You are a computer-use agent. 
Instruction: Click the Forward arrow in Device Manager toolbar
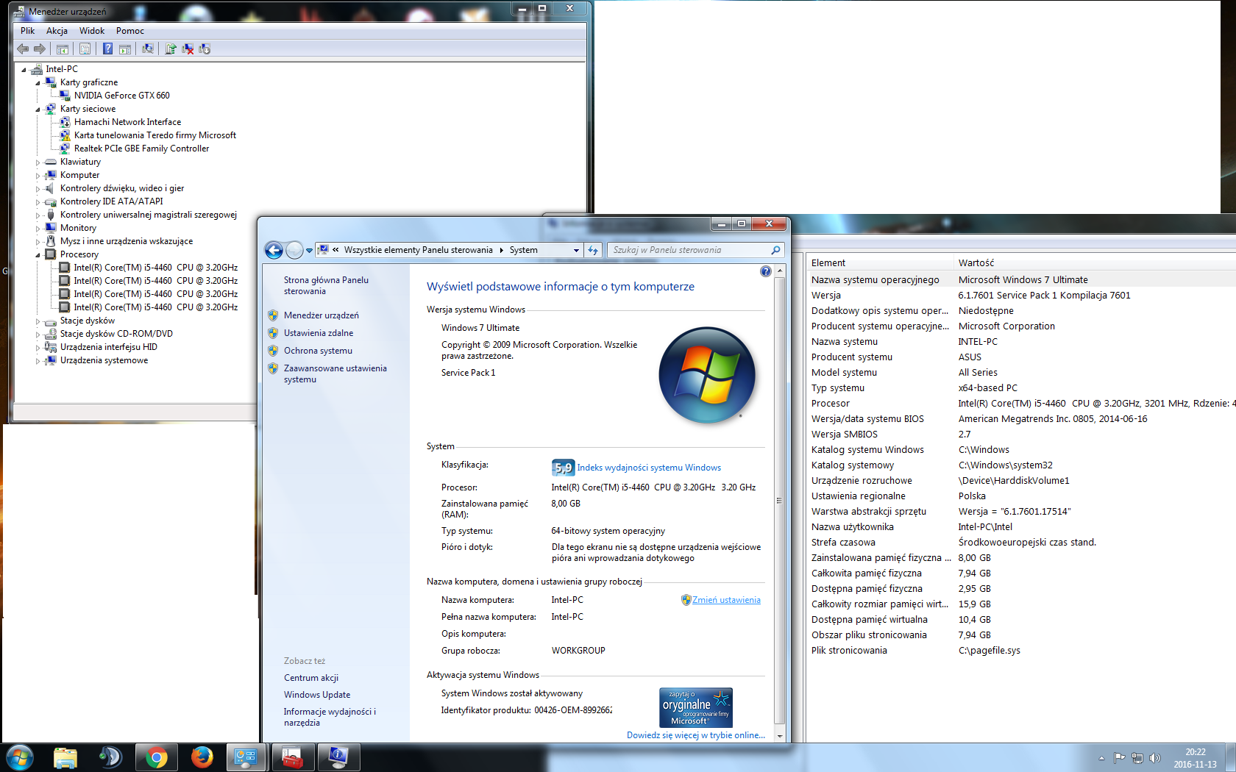click(40, 49)
